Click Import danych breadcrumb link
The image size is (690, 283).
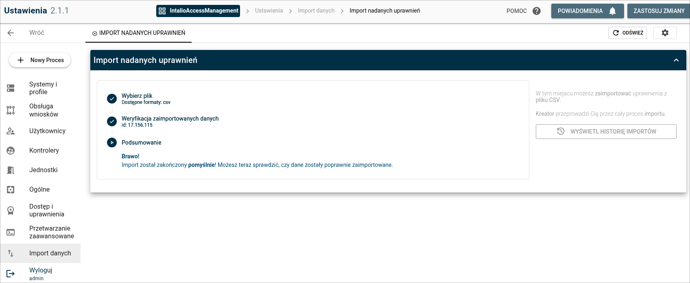tap(316, 11)
